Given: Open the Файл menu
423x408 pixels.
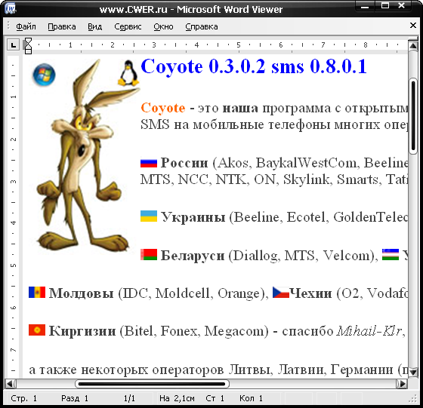Looking at the screenshot, I should click(x=26, y=26).
